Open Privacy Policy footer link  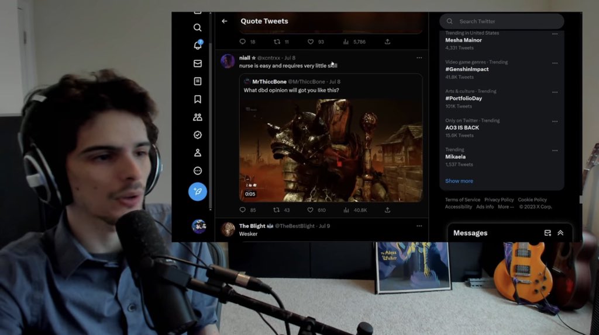pyautogui.click(x=499, y=200)
